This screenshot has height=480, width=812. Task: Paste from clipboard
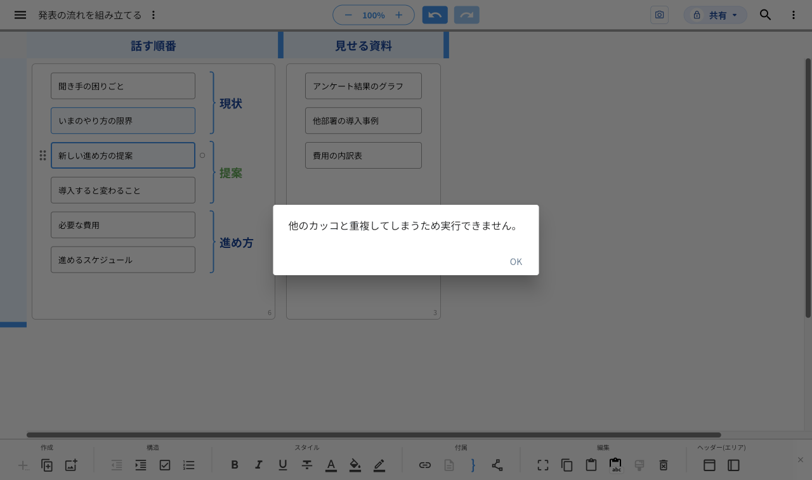coord(591,465)
